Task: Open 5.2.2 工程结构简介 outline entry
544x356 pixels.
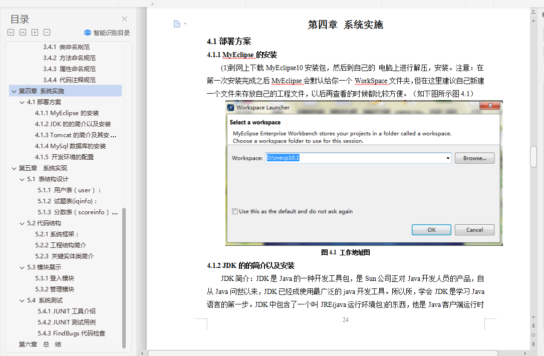Action: coord(61,245)
